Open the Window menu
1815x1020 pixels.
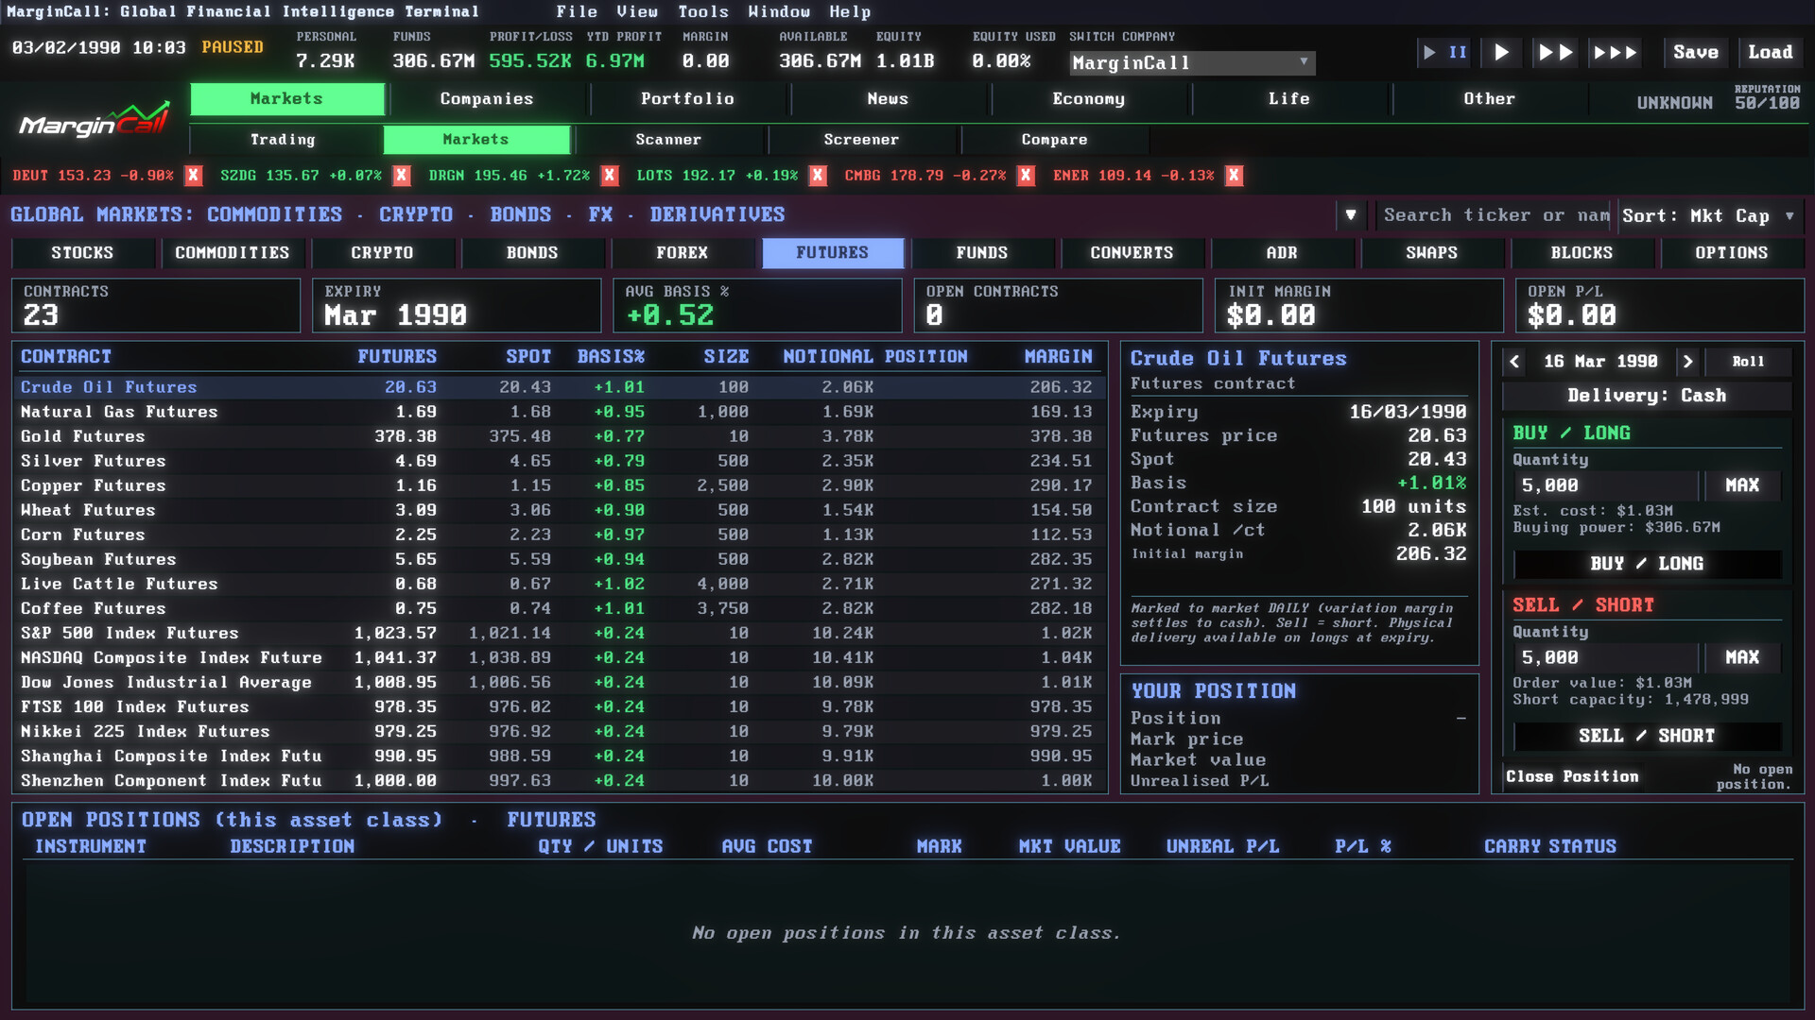tap(779, 11)
